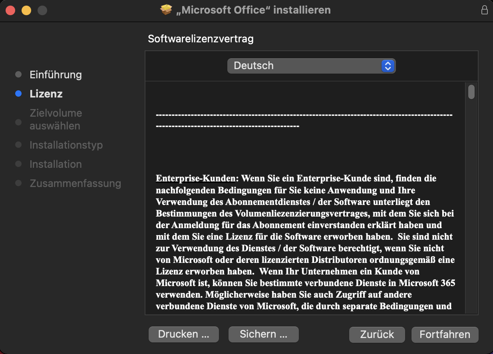Image resolution: width=493 pixels, height=354 pixels.
Task: Click the package icon in title bar
Action: coord(166,10)
